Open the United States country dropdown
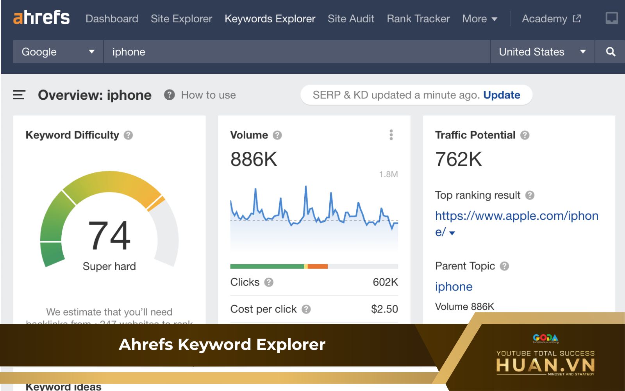The width and height of the screenshot is (625, 391). coord(542,52)
